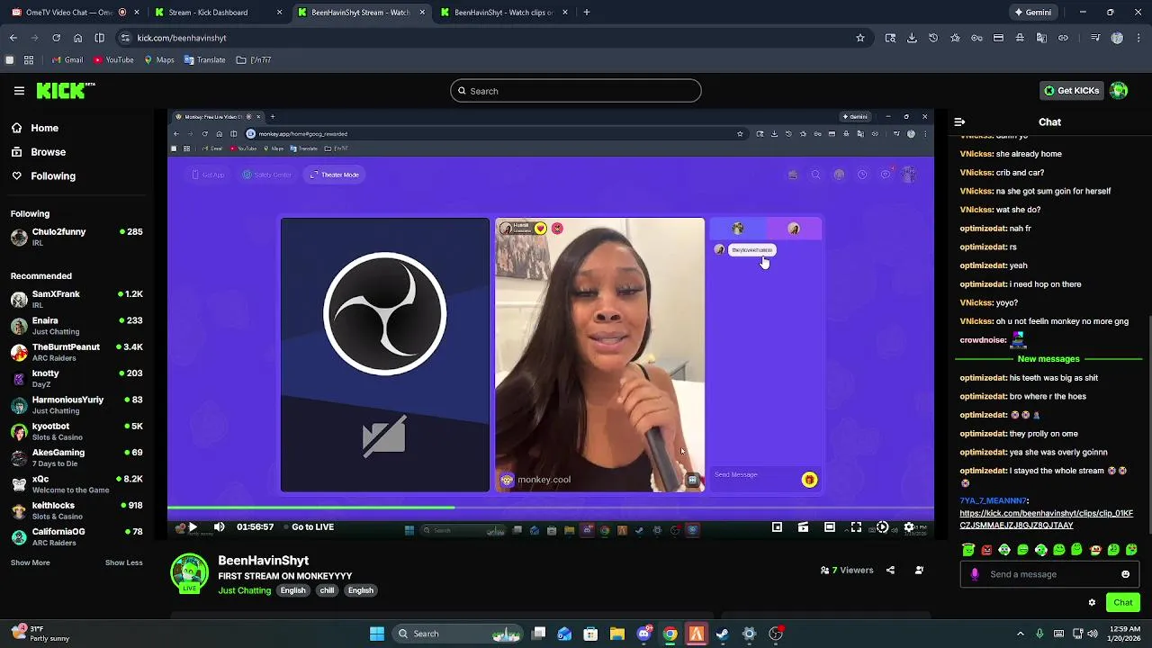Open SamXFrank recommended channel
1152x648 pixels.
[x=77, y=299]
